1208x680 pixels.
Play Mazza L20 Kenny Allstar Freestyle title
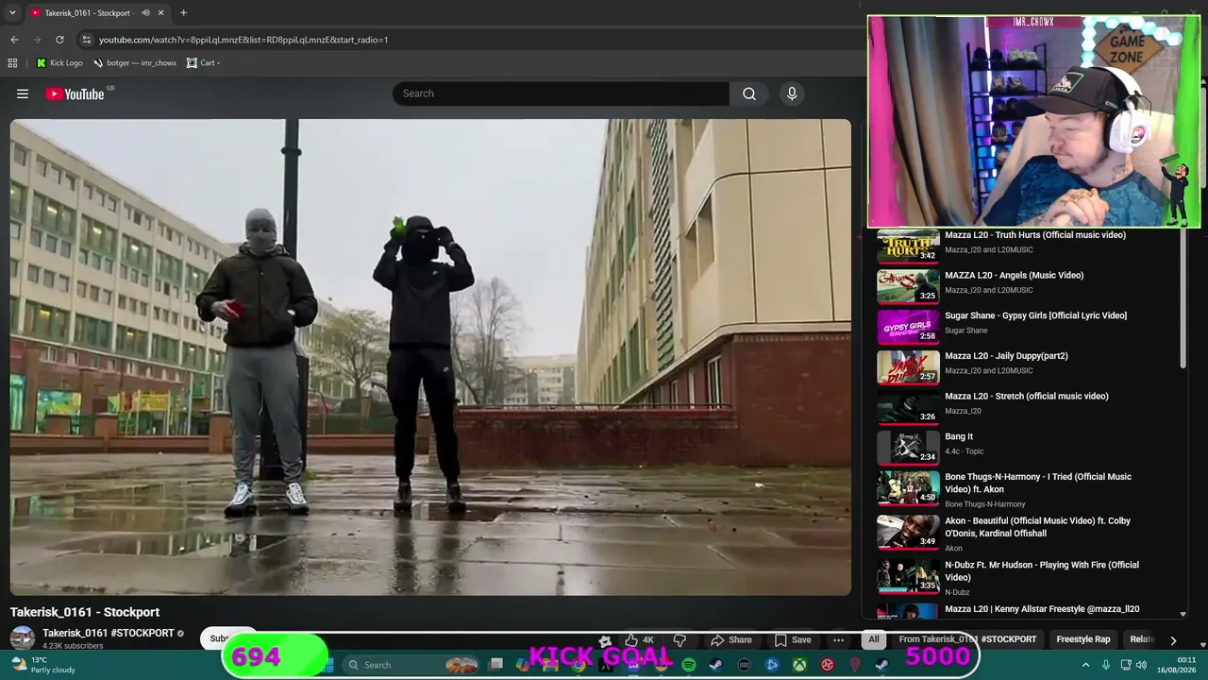coord(1042,609)
